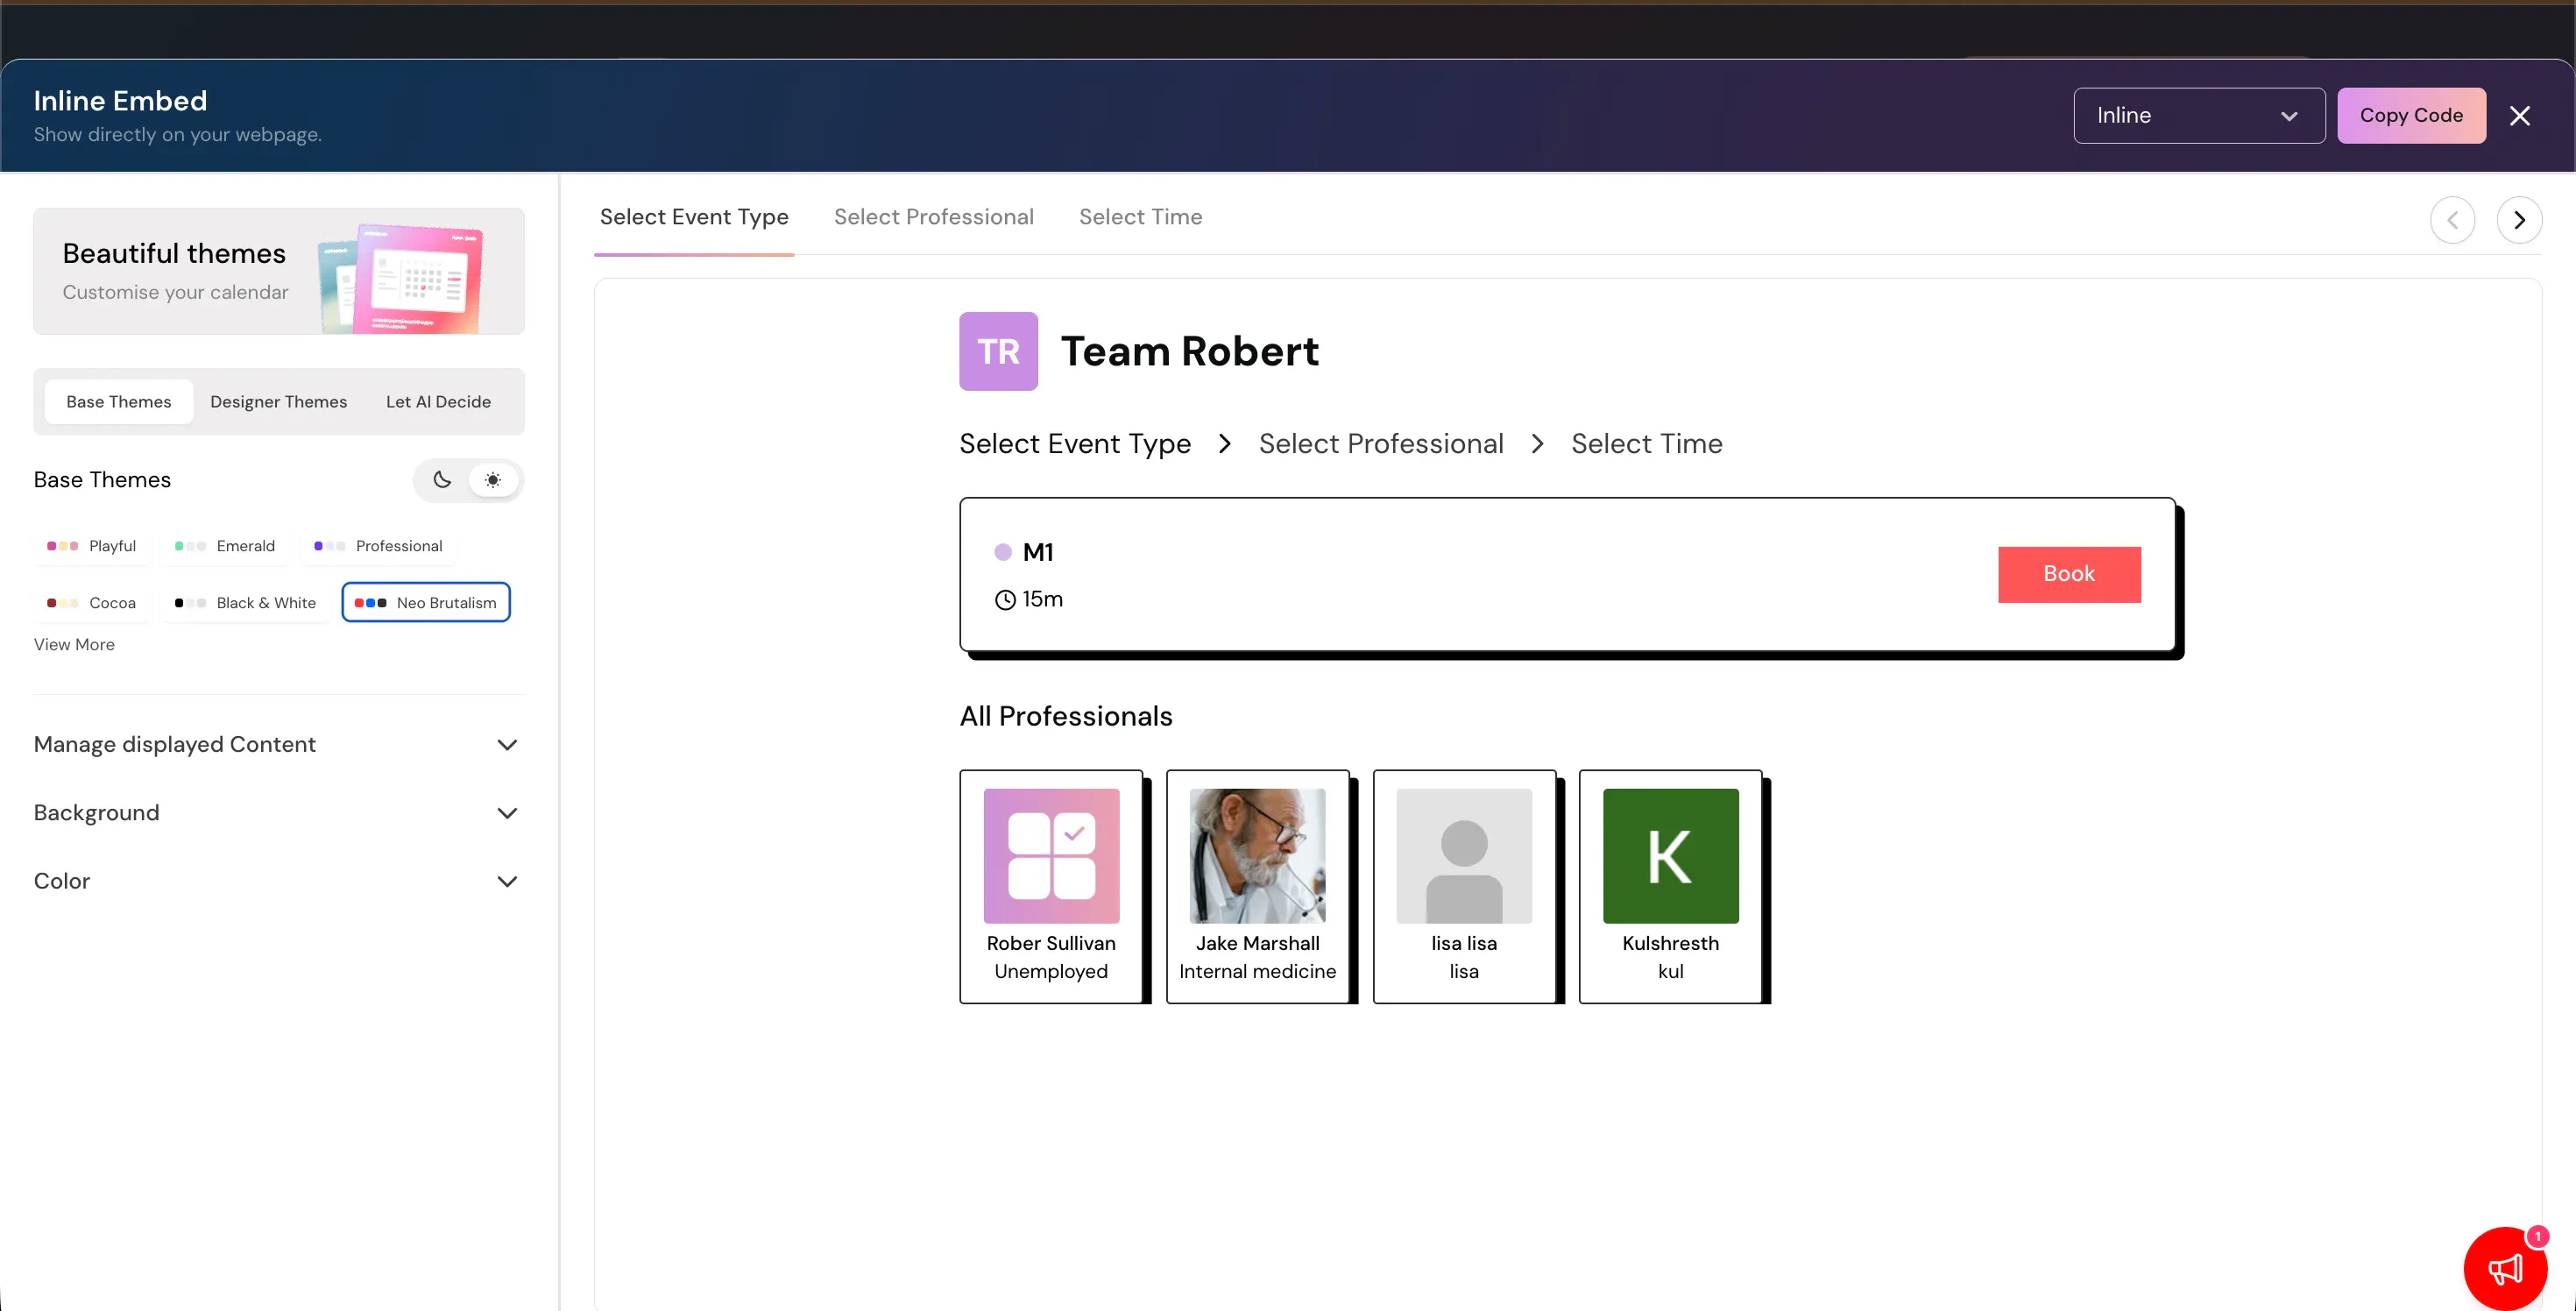2576x1311 pixels.
Task: Select the Playful theme
Action: coord(91,546)
